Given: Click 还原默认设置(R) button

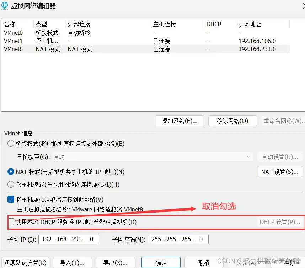Looking at the screenshot, I should click(x=25, y=262).
